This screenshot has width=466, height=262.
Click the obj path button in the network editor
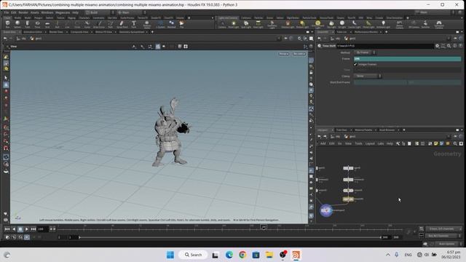coord(336,137)
